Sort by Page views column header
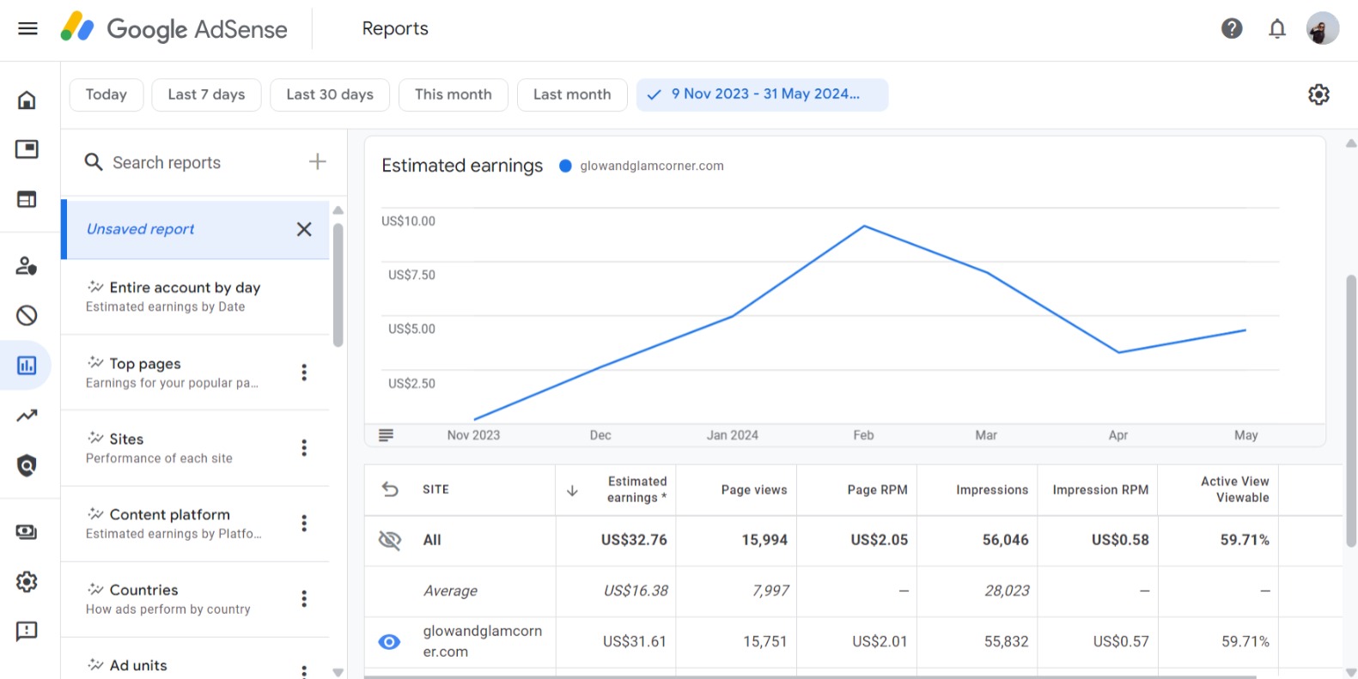Screen dimensions: 1358x679 point(754,490)
